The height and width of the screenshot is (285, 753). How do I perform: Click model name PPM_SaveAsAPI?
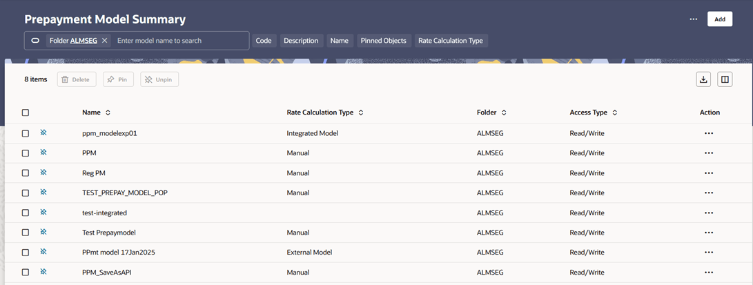[106, 273]
